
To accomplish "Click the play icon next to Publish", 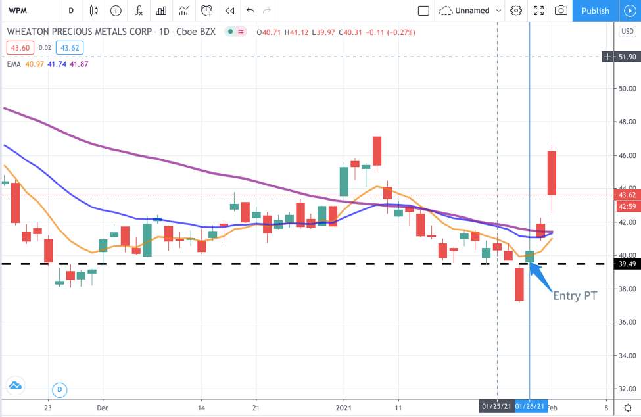I will [630, 11].
